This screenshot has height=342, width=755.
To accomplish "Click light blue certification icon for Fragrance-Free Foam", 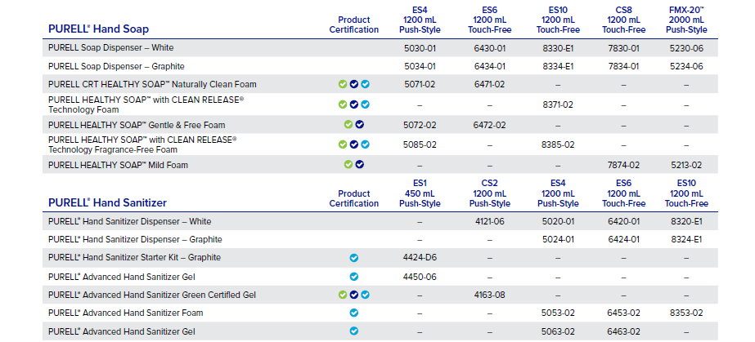I will coord(366,144).
